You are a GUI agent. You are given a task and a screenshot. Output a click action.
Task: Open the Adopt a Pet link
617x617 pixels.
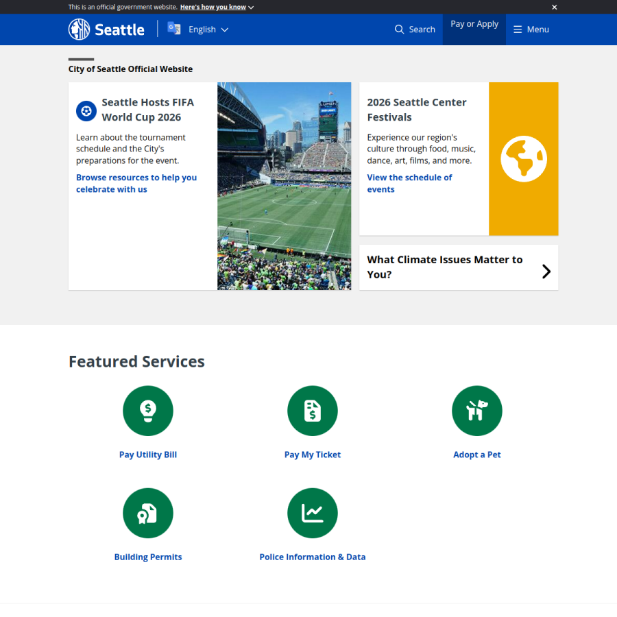pos(477,455)
